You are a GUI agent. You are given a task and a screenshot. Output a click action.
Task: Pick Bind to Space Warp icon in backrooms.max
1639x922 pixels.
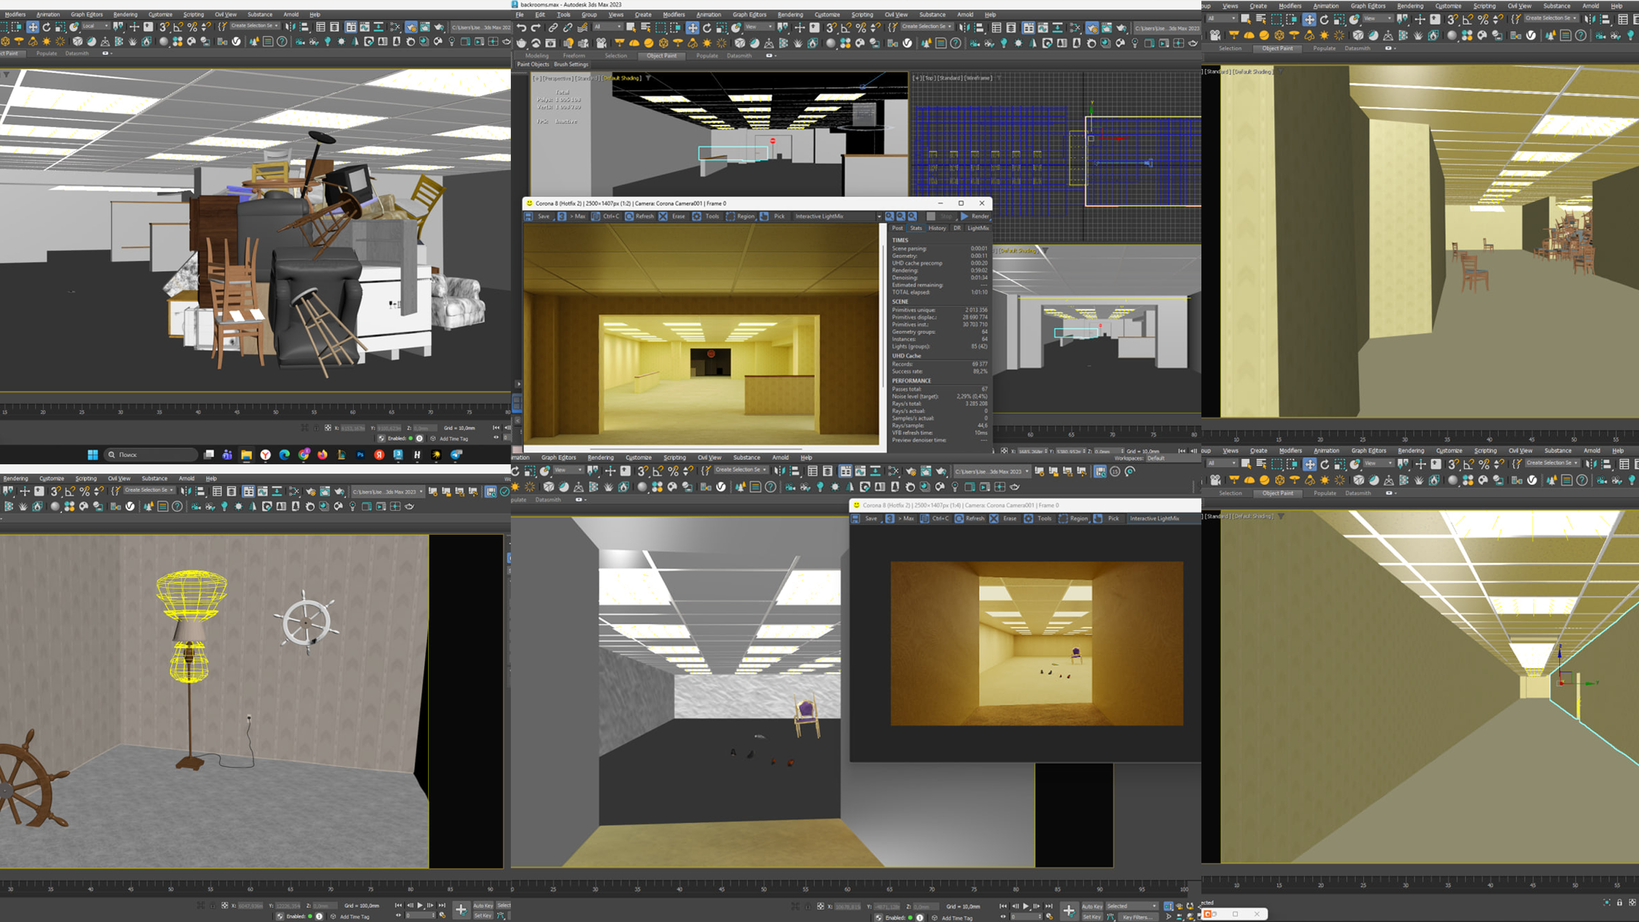coord(582,27)
